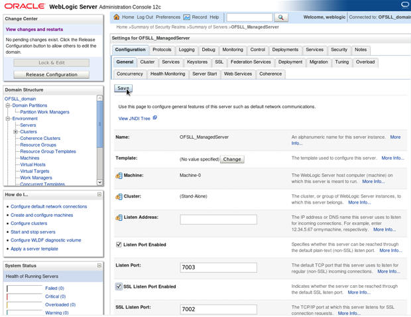Screen dimensions: 411x317
Task: Click the Help link
Action: (214, 17)
